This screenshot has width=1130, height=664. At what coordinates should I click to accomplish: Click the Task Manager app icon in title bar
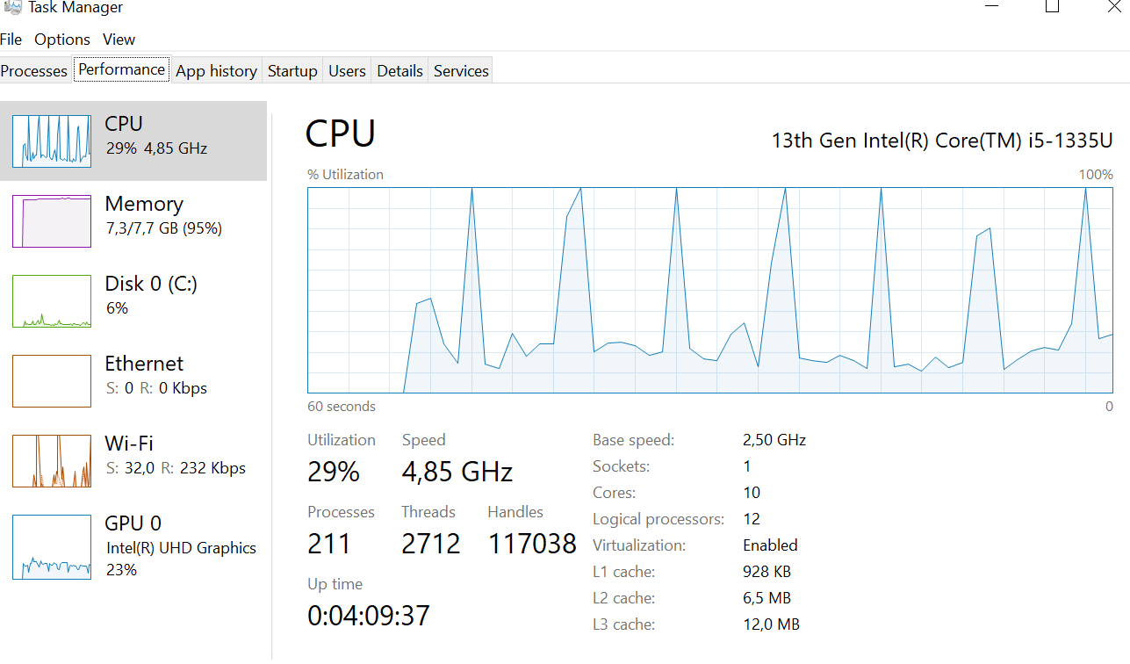(x=12, y=7)
